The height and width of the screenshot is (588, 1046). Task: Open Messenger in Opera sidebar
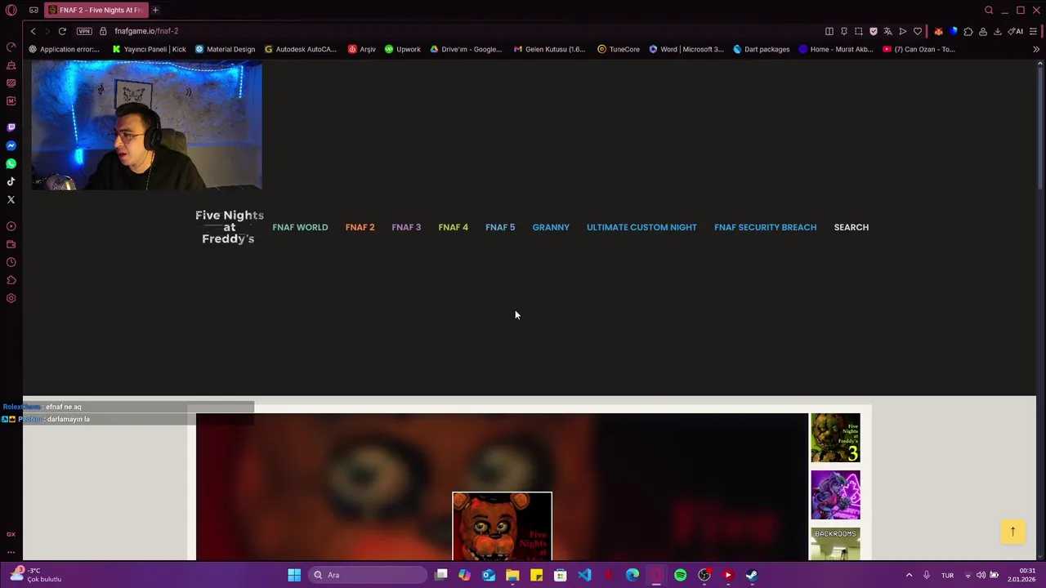point(11,145)
